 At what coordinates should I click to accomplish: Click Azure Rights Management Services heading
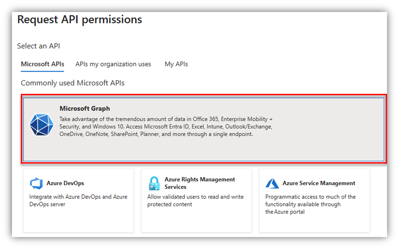coord(199,183)
